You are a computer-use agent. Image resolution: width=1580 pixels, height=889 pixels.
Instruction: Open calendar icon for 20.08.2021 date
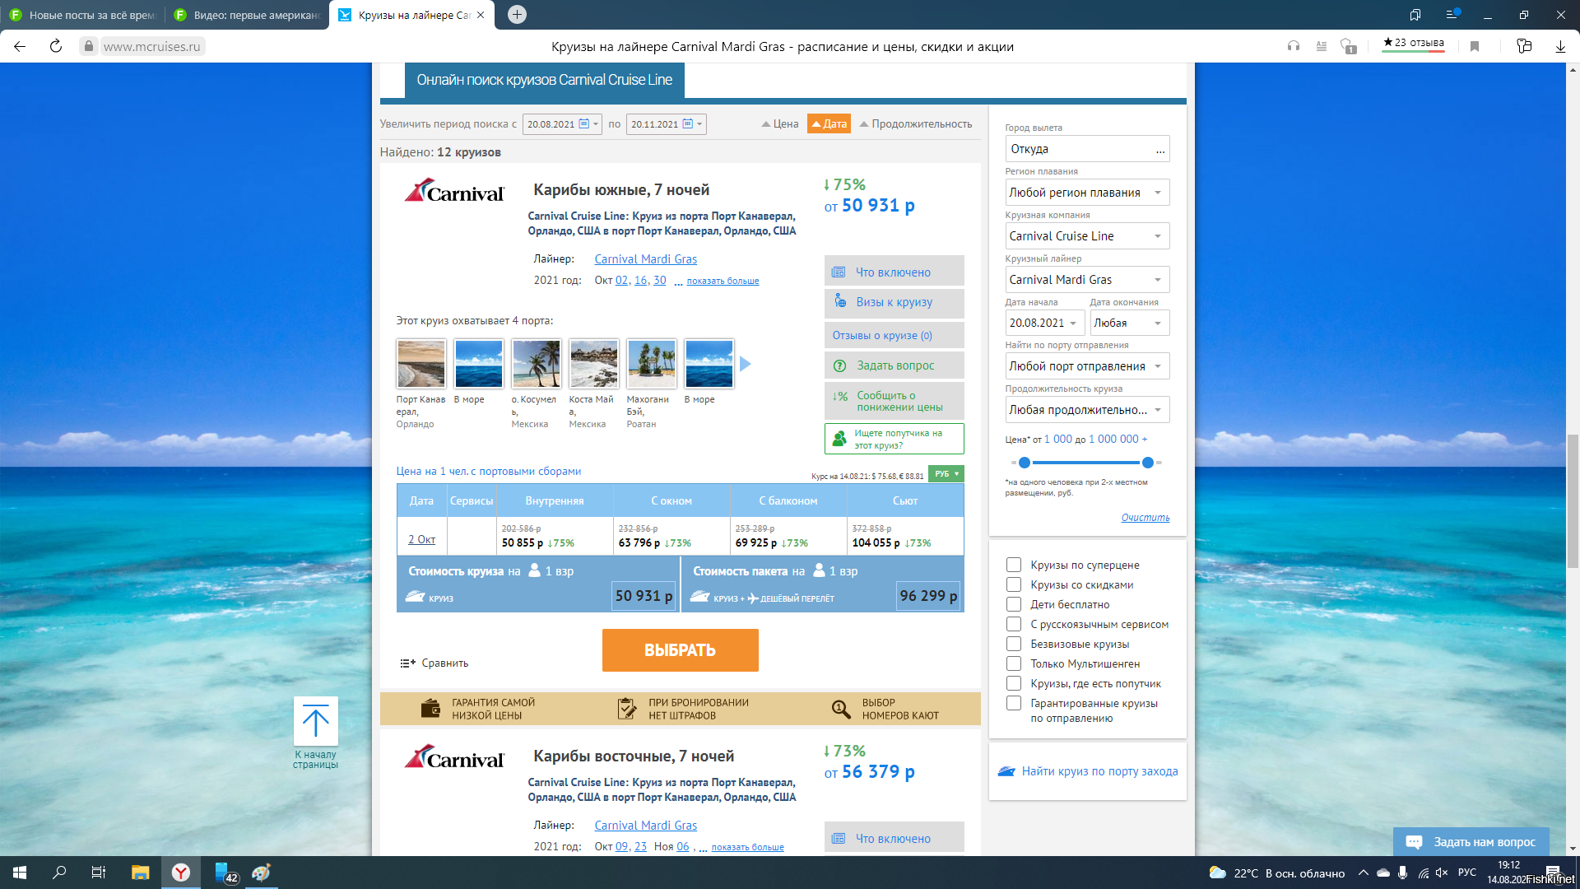pyautogui.click(x=583, y=124)
